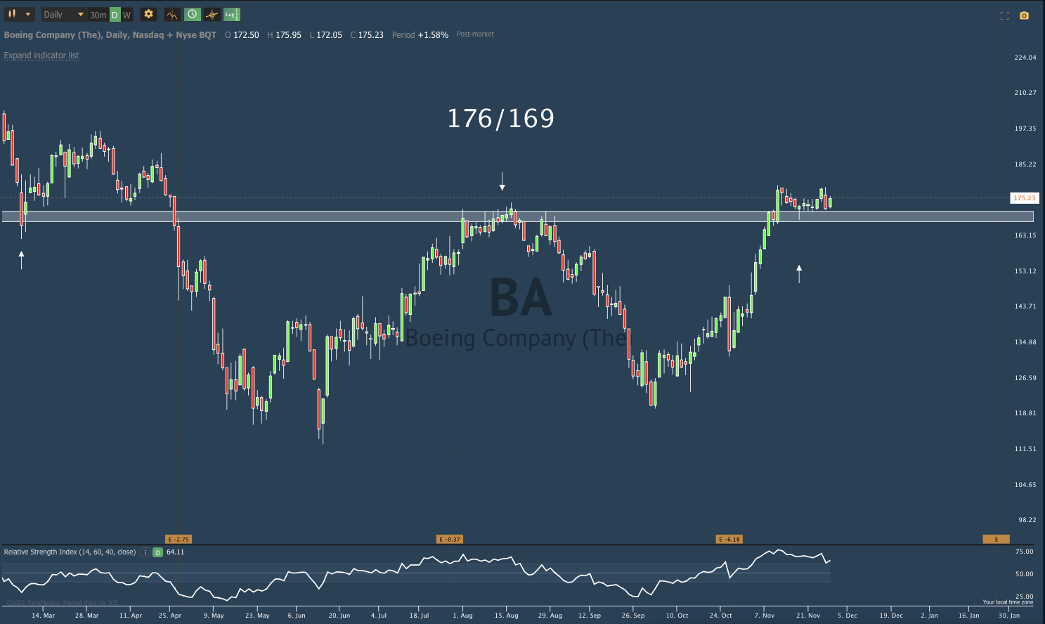Click the Post-market label
The width and height of the screenshot is (1045, 624).
(x=476, y=34)
